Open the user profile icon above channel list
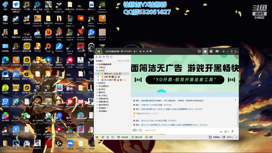 (x=97, y=57)
